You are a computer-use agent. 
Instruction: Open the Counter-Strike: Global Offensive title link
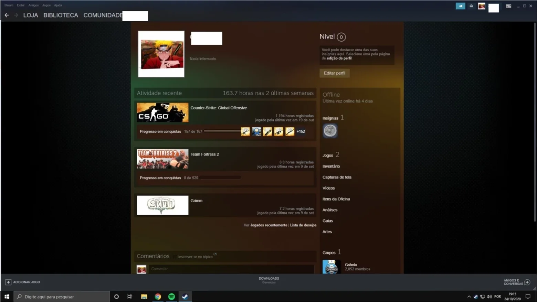(219, 108)
